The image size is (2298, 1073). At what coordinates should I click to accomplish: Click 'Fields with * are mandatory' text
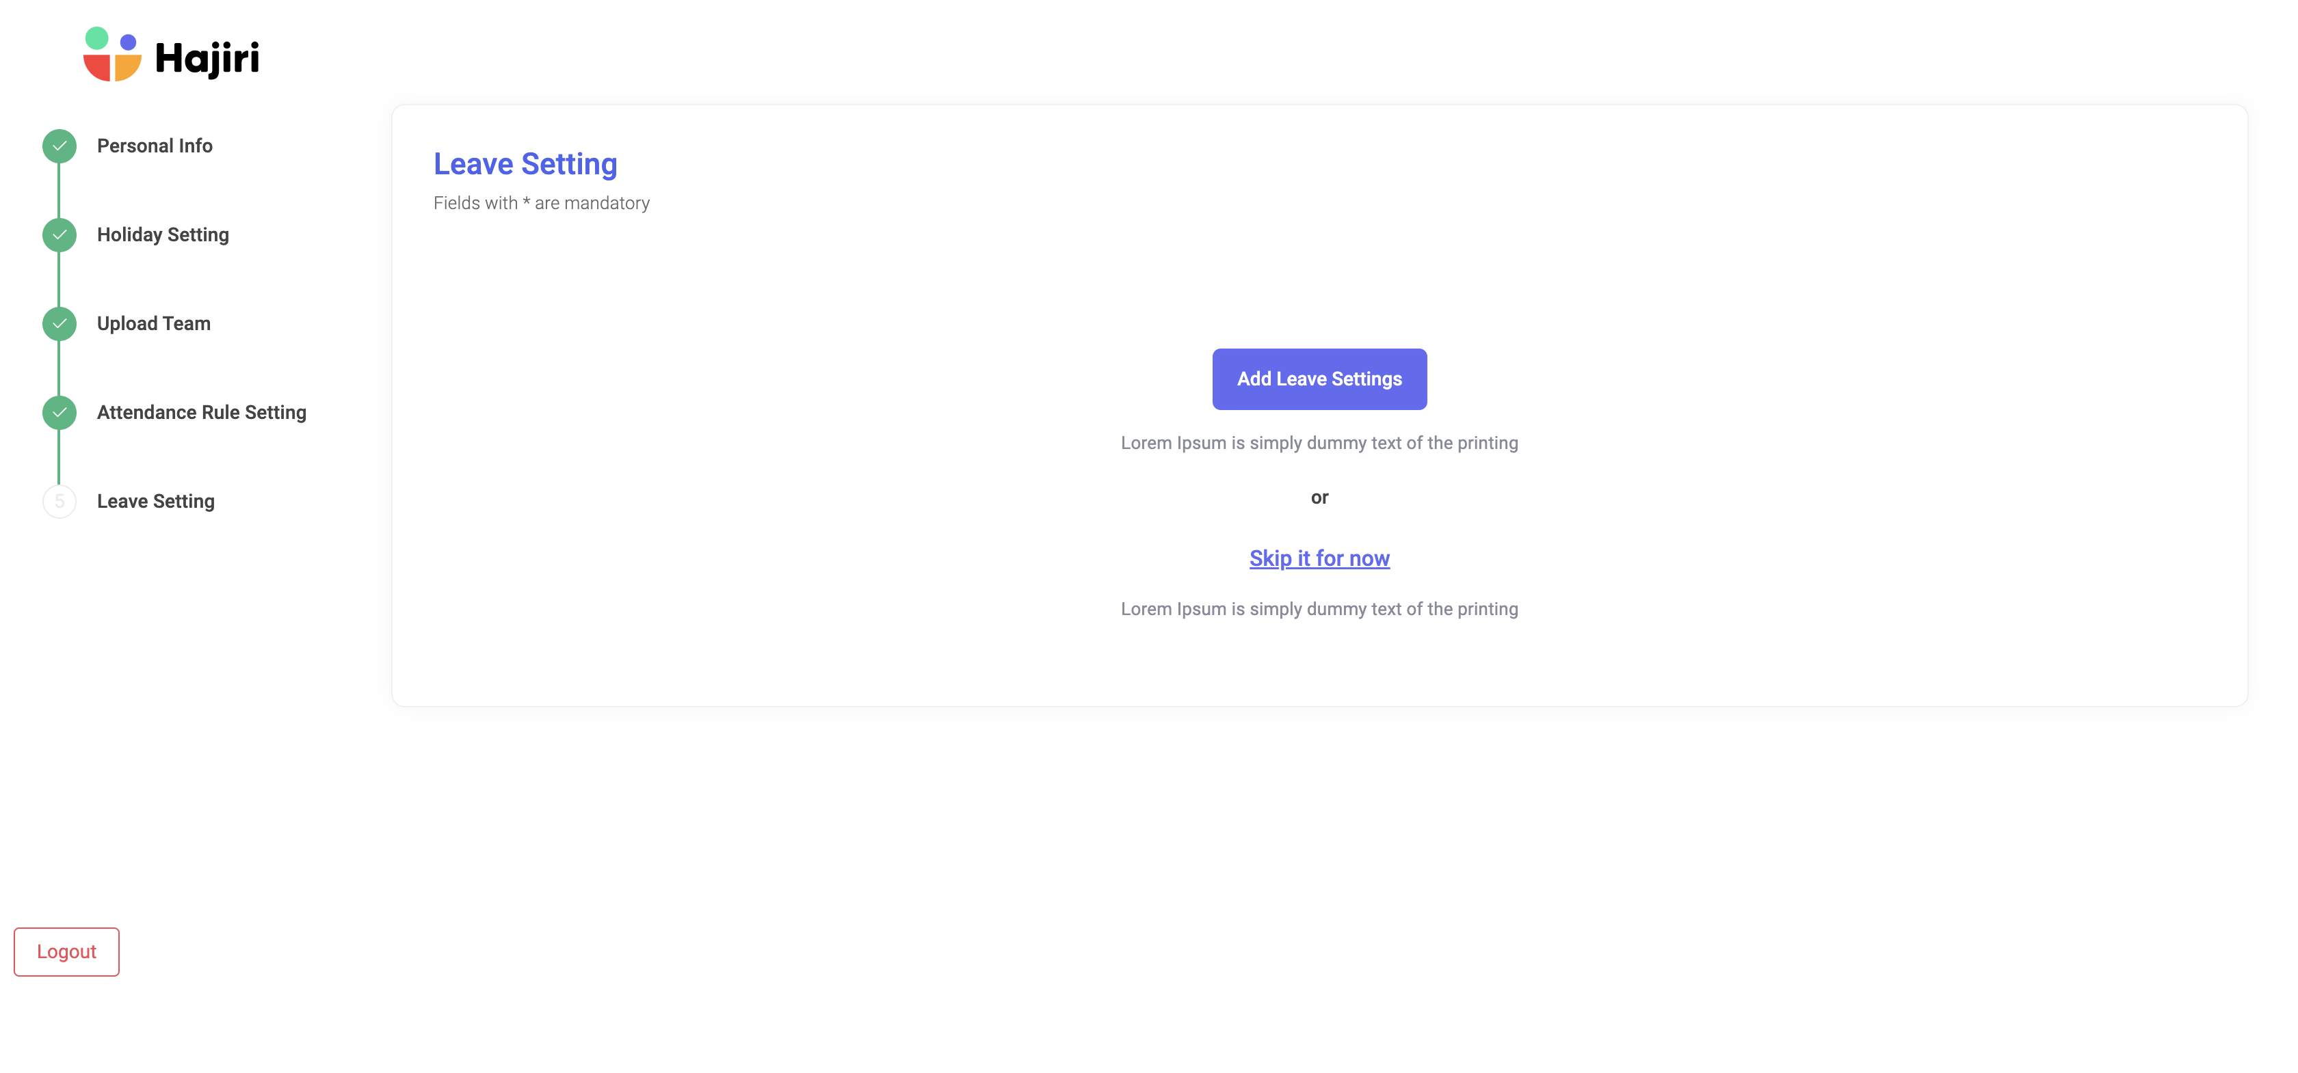pyautogui.click(x=542, y=203)
